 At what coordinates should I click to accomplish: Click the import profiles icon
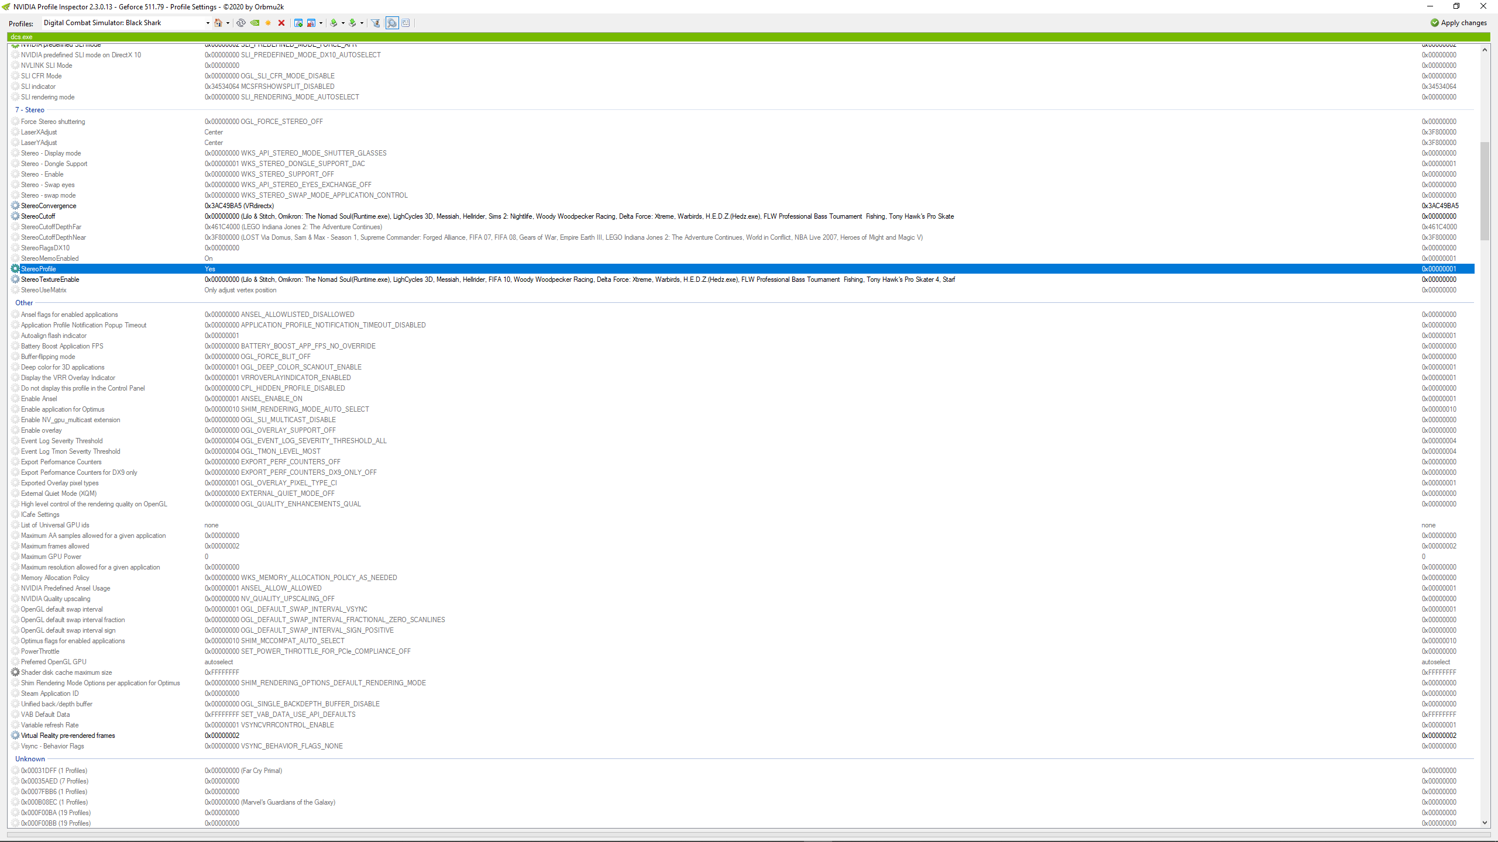tap(352, 23)
